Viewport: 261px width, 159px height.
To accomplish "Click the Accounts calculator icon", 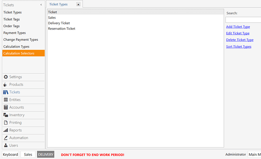I will [6, 107].
